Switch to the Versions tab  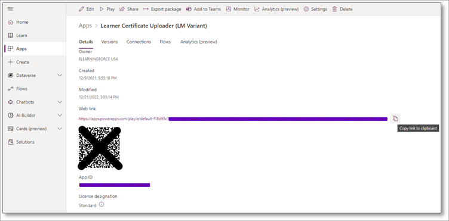pos(109,42)
